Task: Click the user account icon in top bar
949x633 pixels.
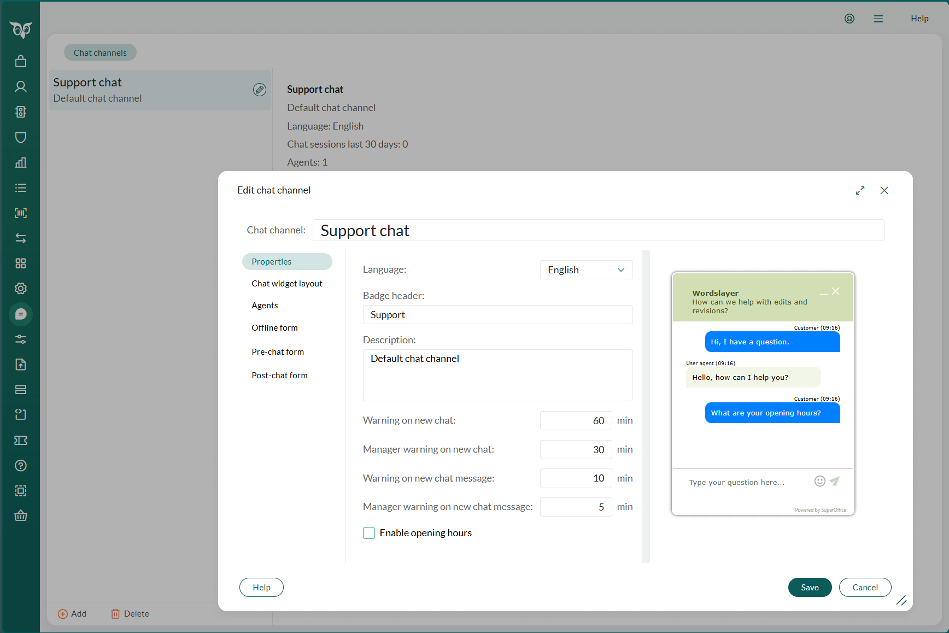Action: [x=850, y=18]
